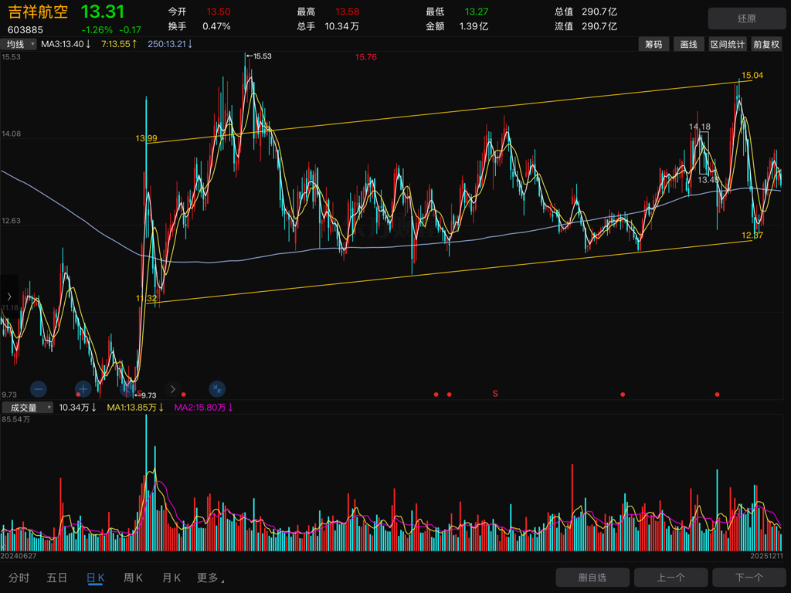Activate the 画线 drawing tool
This screenshot has width=791, height=593.
point(688,44)
